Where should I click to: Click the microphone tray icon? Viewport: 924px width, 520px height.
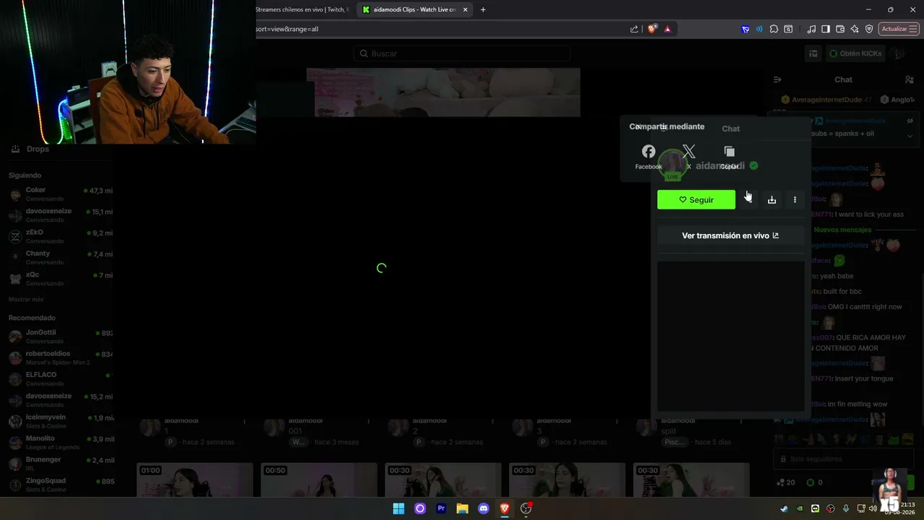[x=846, y=508]
